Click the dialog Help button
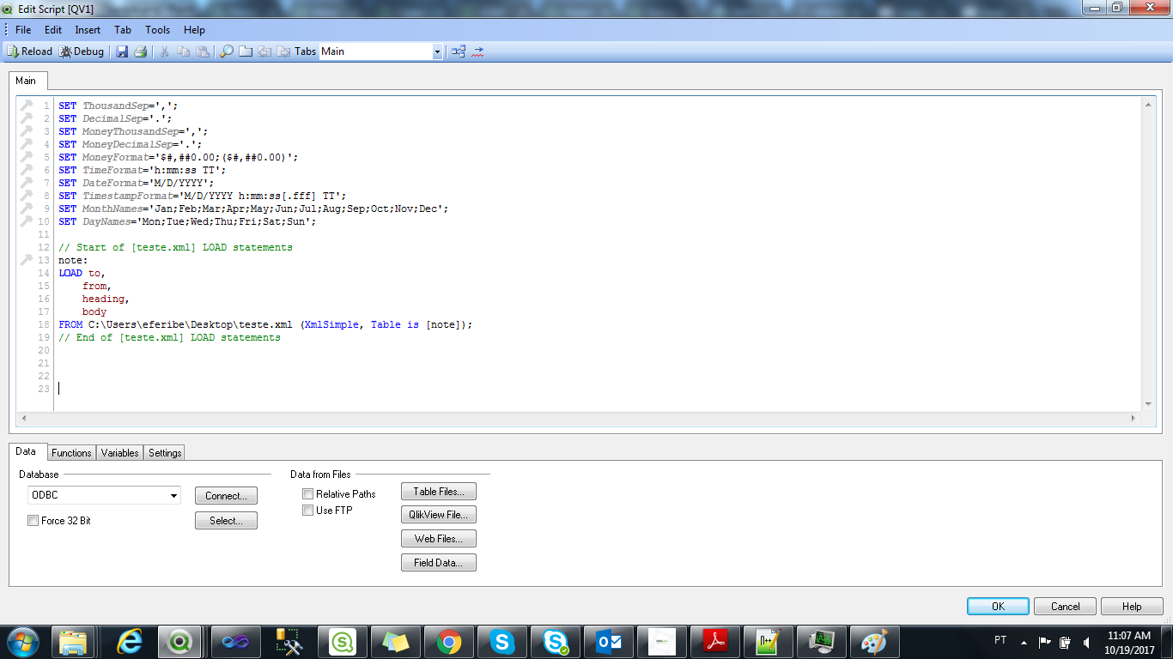This screenshot has height=659, width=1173. [x=1132, y=607]
